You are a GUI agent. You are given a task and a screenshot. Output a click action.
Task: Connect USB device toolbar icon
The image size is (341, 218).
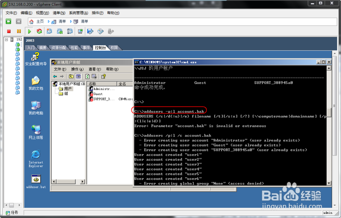pos(111,31)
